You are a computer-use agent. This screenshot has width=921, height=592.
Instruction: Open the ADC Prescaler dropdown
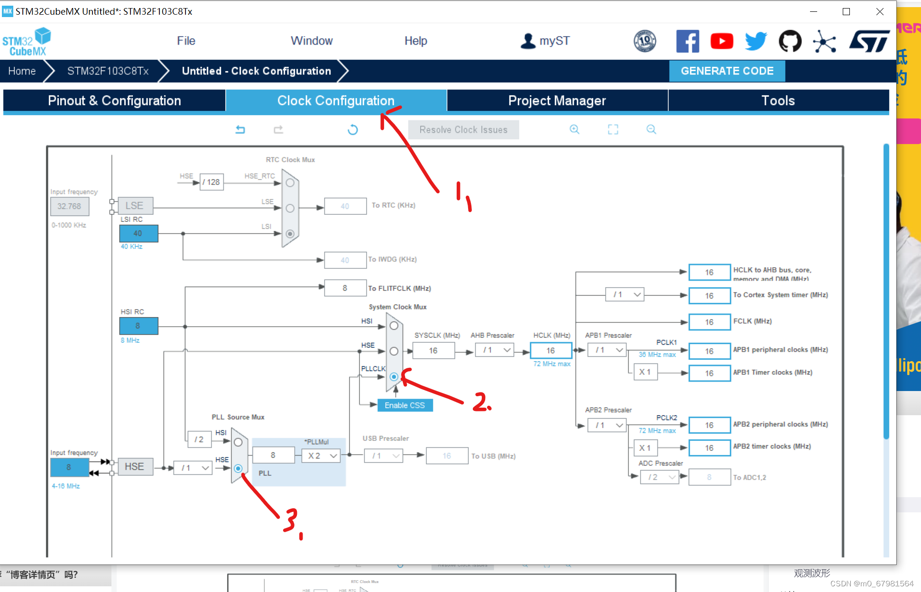tap(660, 477)
